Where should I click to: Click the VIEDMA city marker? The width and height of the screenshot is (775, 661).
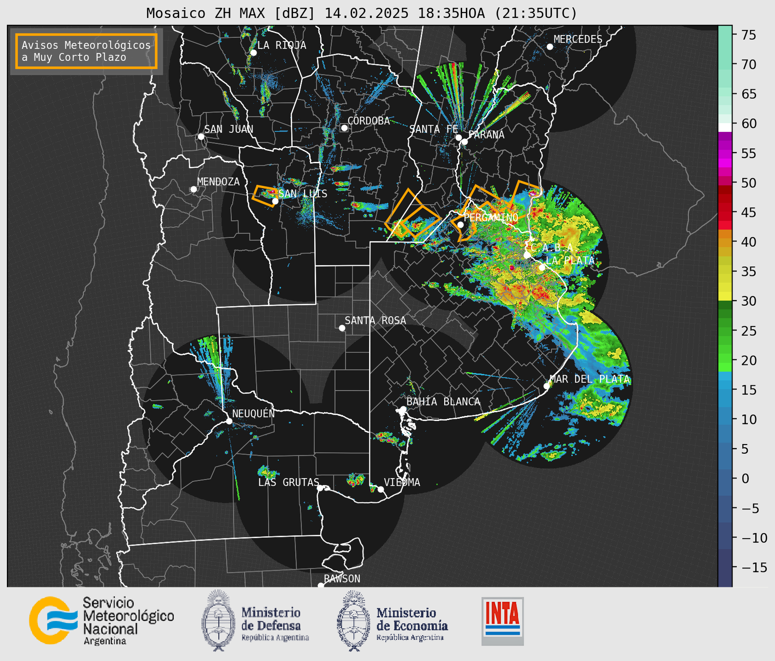click(380, 489)
